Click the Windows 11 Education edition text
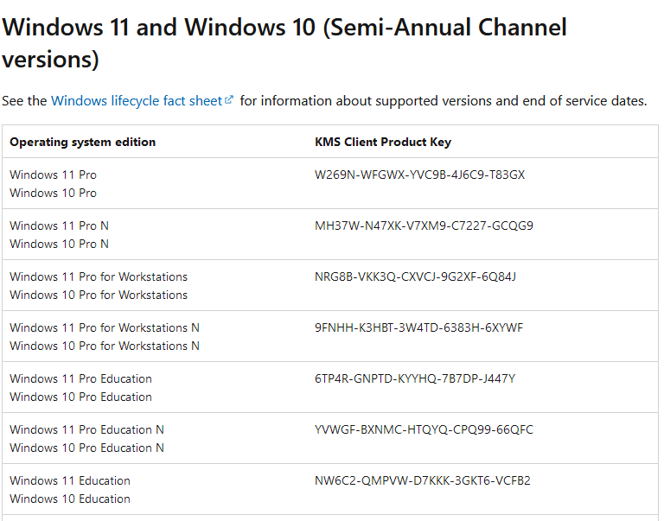664x521 pixels. 70,480
